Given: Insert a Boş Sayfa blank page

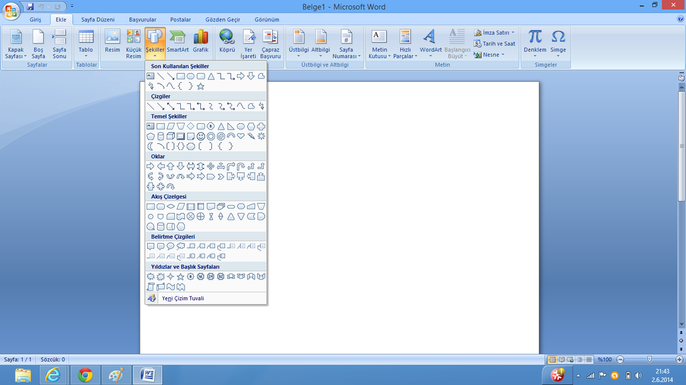Looking at the screenshot, I should click(38, 43).
